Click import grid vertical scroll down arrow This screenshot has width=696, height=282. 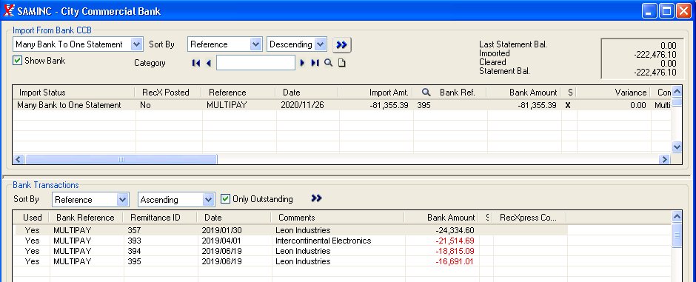click(677, 147)
